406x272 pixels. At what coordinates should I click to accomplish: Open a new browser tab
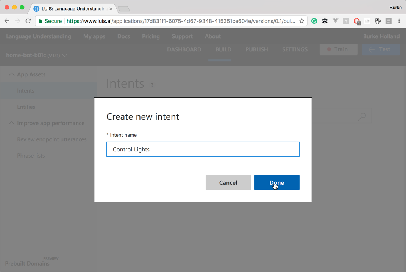pyautogui.click(x=124, y=9)
